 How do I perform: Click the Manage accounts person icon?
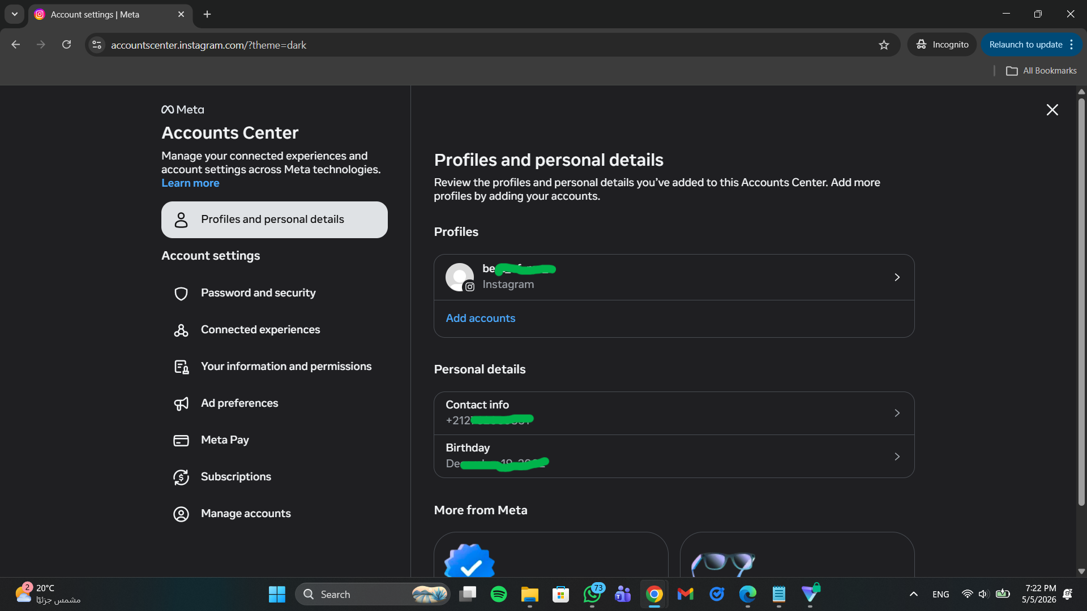(181, 514)
